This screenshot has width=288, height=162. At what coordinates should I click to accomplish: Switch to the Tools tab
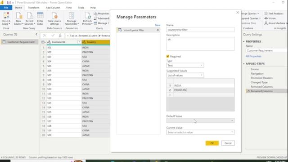point(81,8)
